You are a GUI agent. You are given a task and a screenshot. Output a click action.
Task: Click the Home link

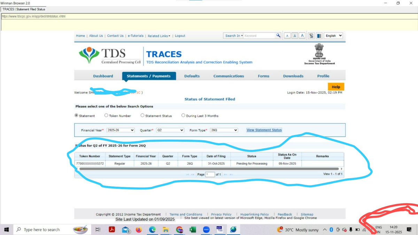80,36
